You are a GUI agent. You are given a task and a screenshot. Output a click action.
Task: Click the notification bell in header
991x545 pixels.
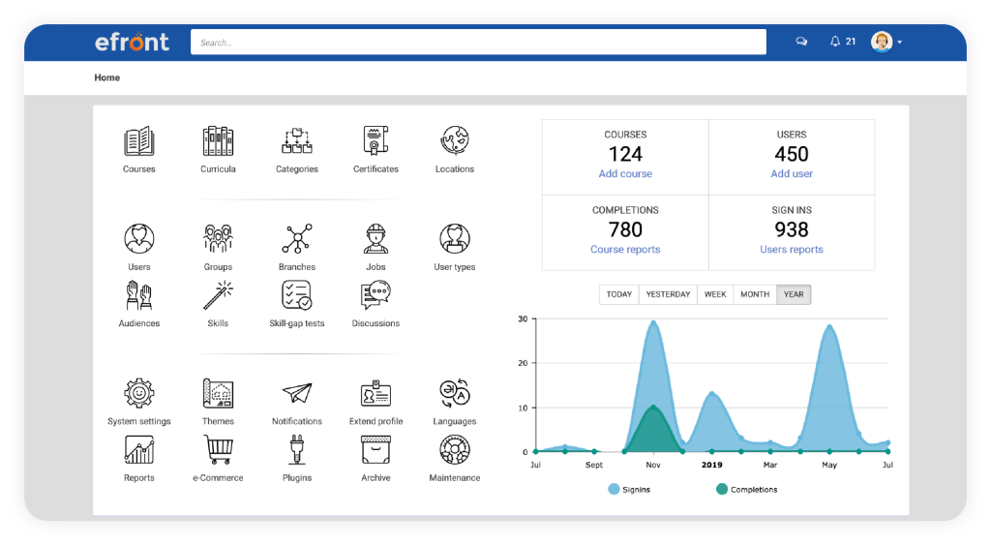835,42
